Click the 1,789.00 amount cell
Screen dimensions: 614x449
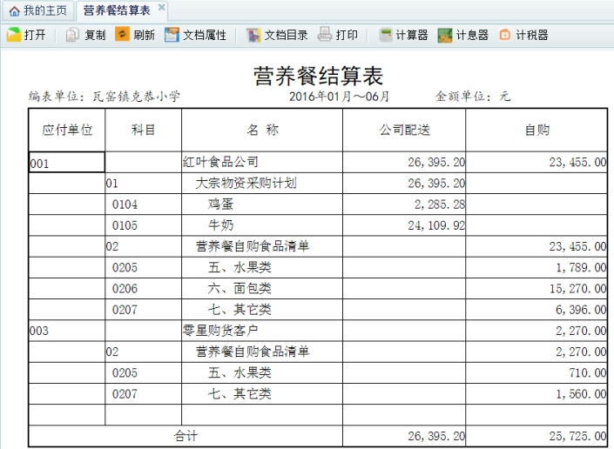[536, 267]
